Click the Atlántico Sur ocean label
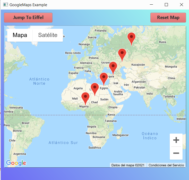 tap(63, 143)
